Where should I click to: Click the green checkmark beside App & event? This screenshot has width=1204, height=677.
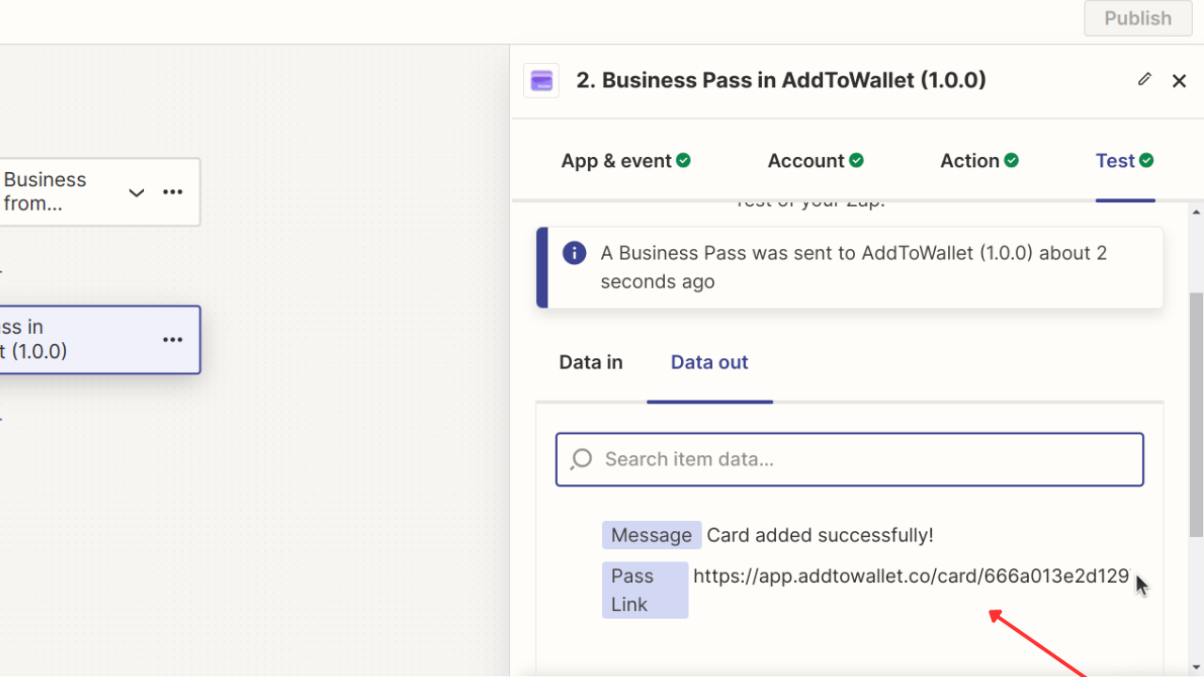[x=684, y=160]
